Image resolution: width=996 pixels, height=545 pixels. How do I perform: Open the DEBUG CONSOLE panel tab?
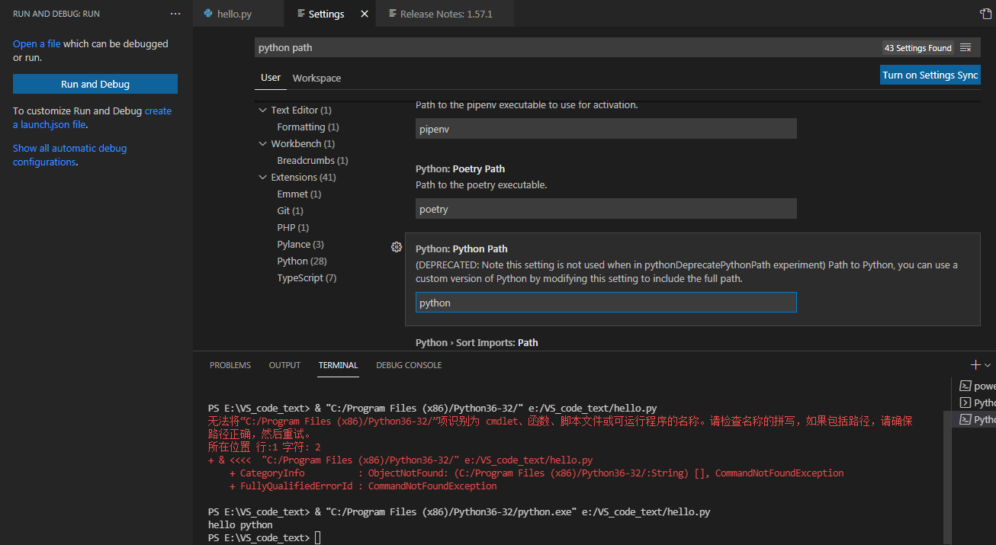click(409, 365)
